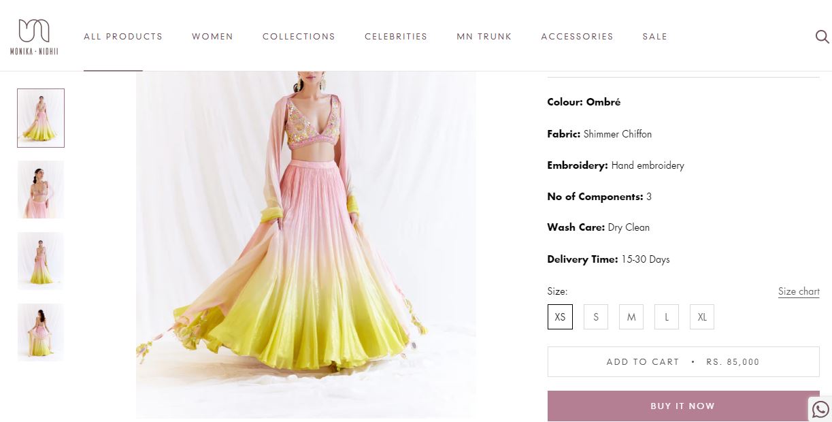Visit the CELEBRITIES page
The height and width of the screenshot is (422, 832).
point(396,37)
